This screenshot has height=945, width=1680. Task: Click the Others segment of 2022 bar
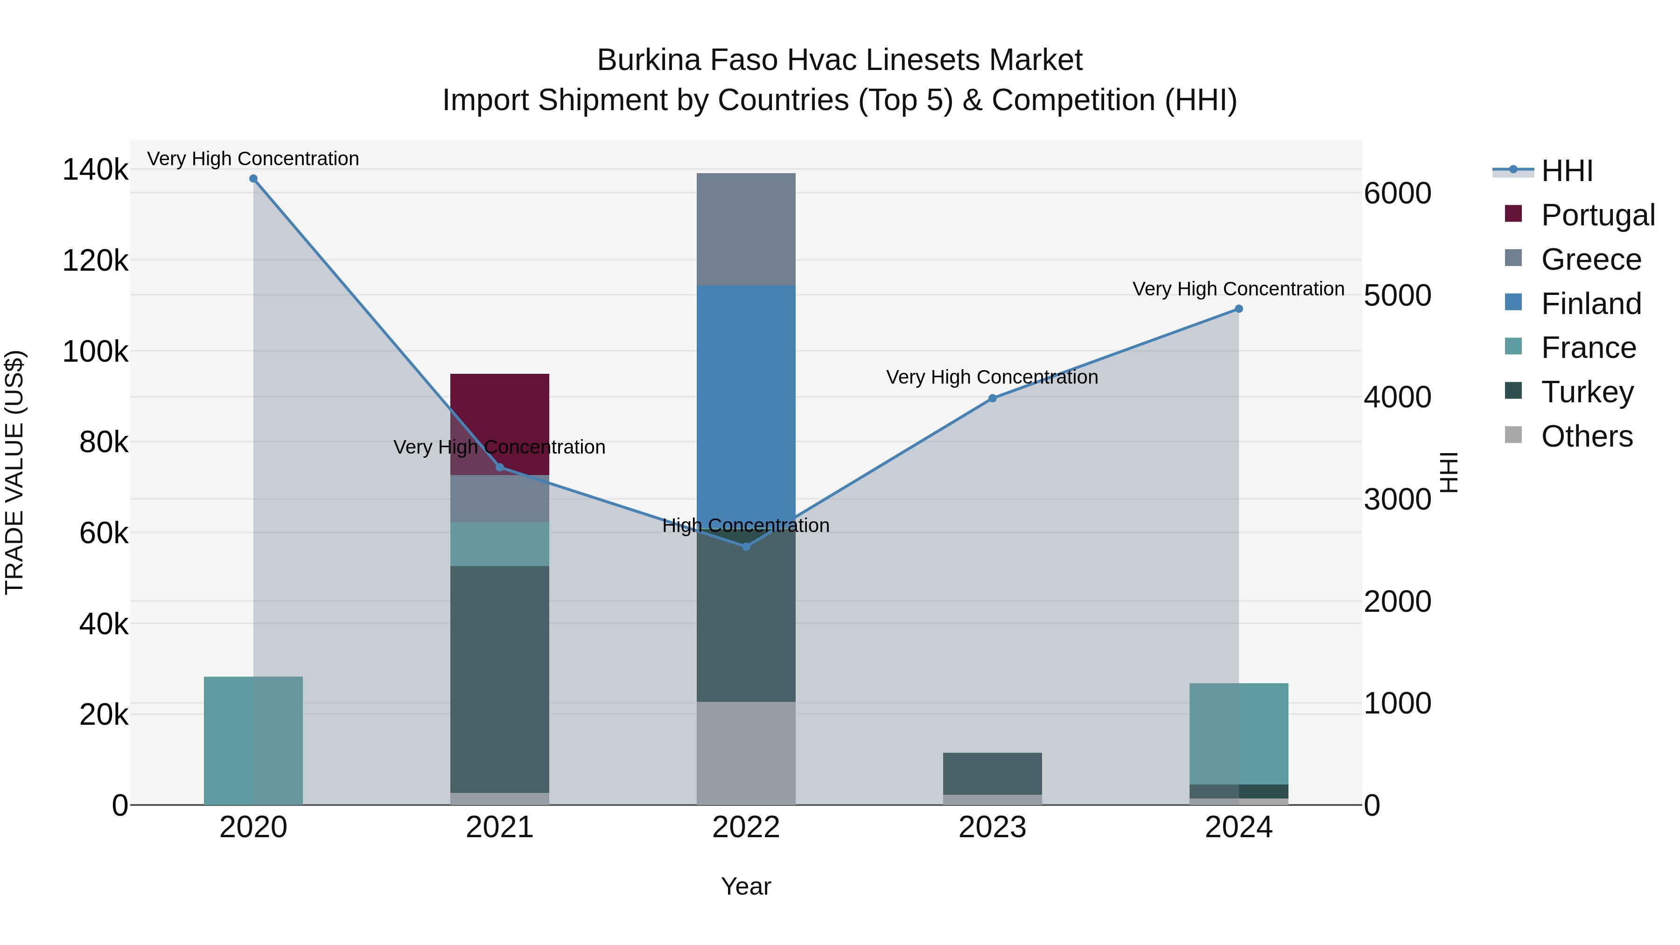pyautogui.click(x=746, y=753)
